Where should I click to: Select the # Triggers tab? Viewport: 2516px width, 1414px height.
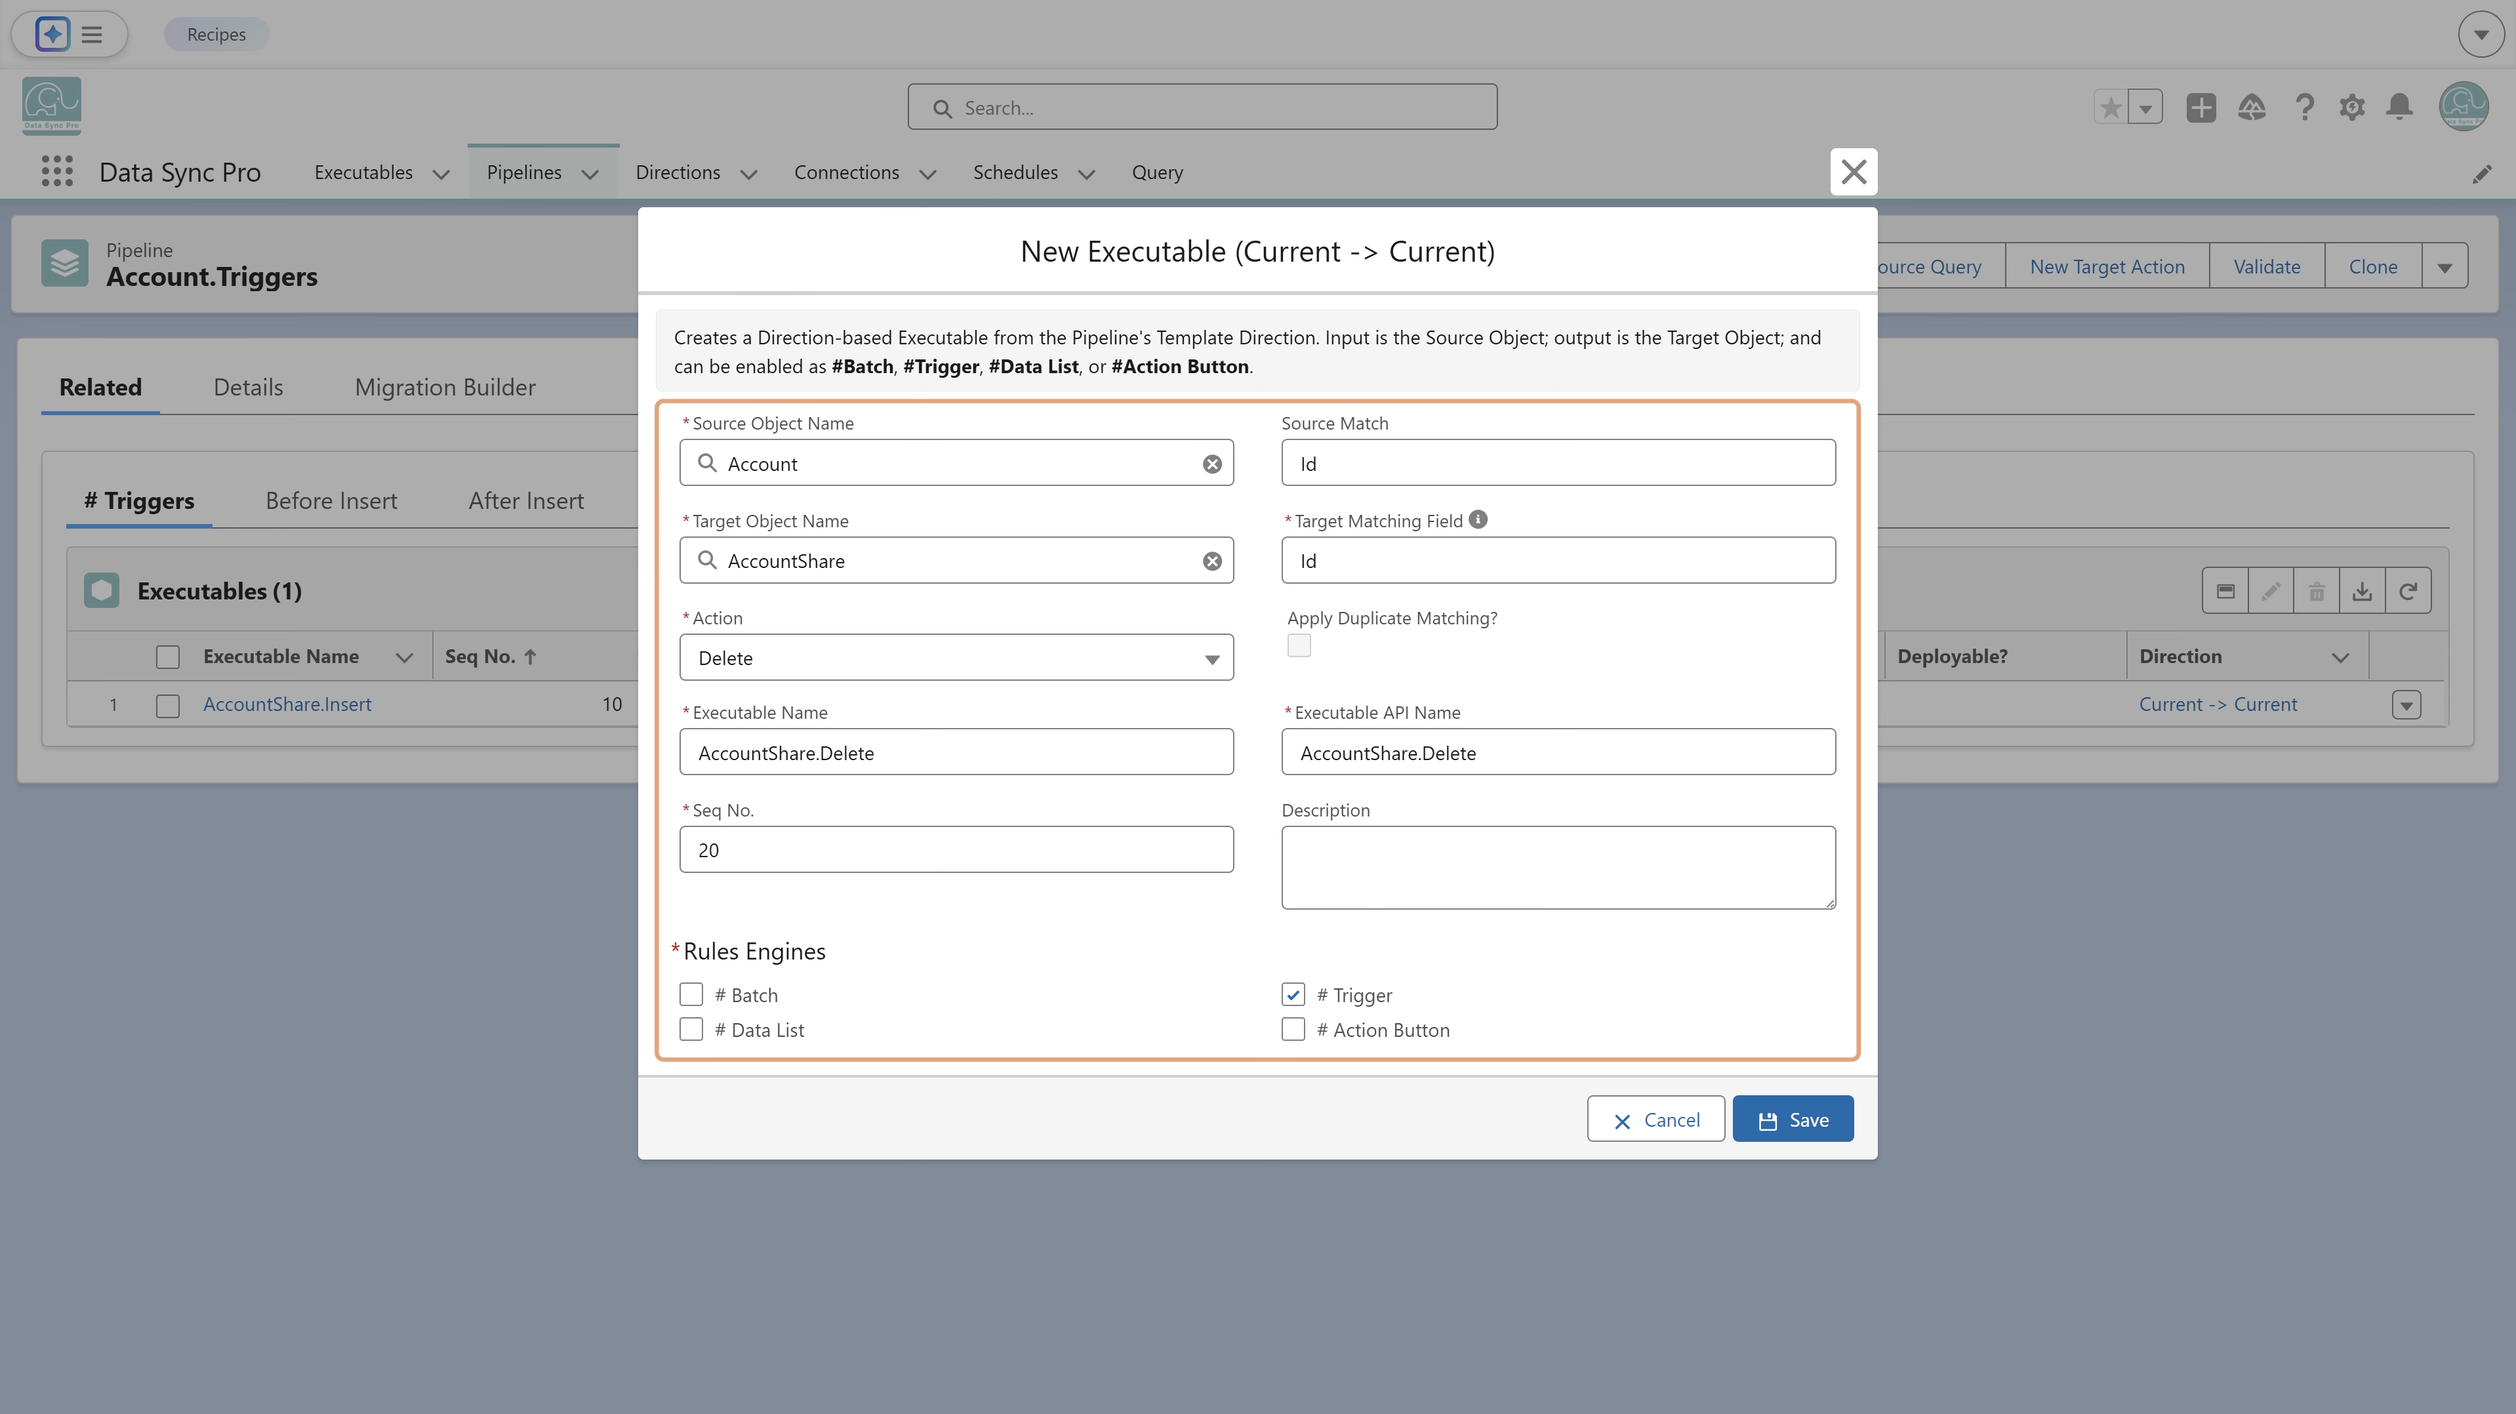pos(138,500)
